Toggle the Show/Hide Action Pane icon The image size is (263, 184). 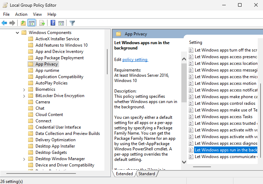point(61,23)
